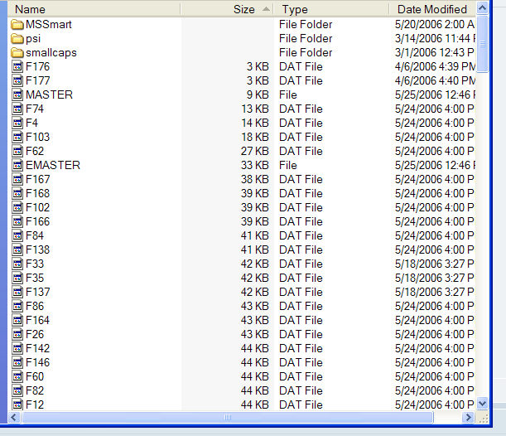
Task: Sort by the Name column header
Action: tap(94, 9)
